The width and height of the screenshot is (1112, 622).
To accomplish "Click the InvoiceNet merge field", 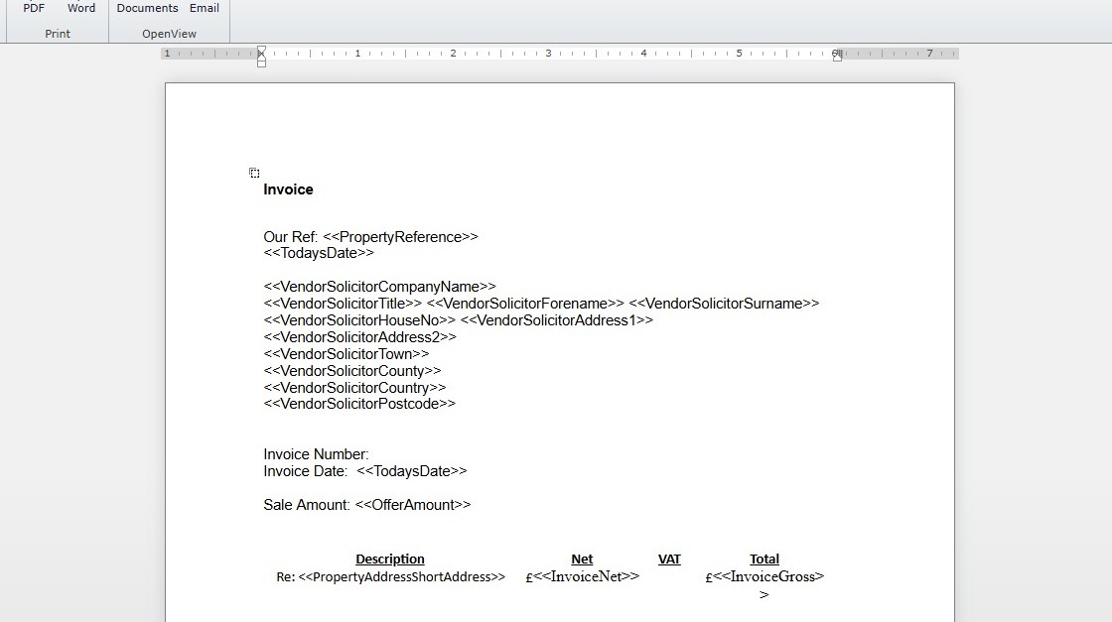I will [587, 576].
